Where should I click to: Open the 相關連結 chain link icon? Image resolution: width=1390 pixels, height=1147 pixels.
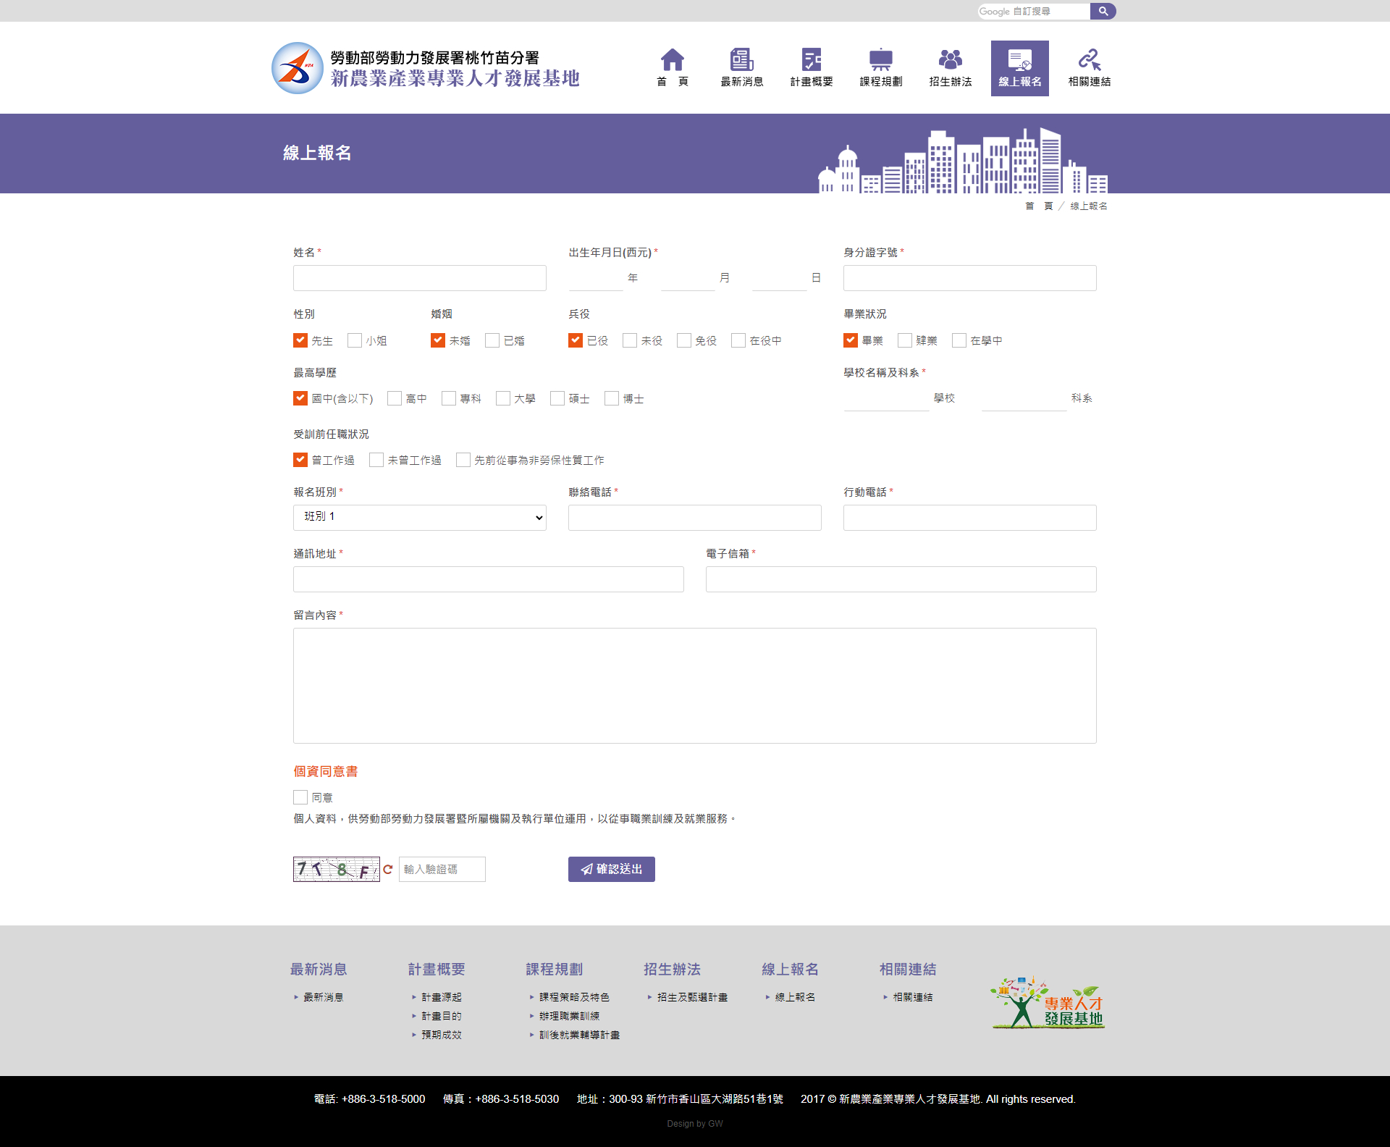1089,59
